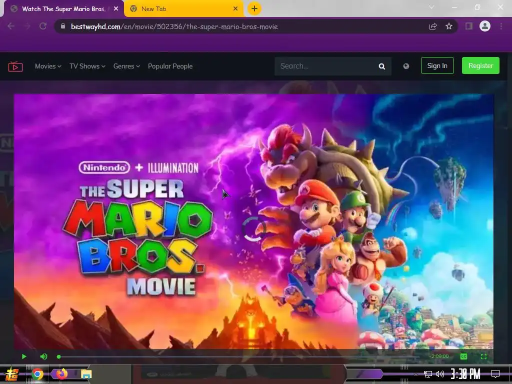Switch to the New Tab tab
This screenshot has width=512, height=384.
tap(184, 9)
